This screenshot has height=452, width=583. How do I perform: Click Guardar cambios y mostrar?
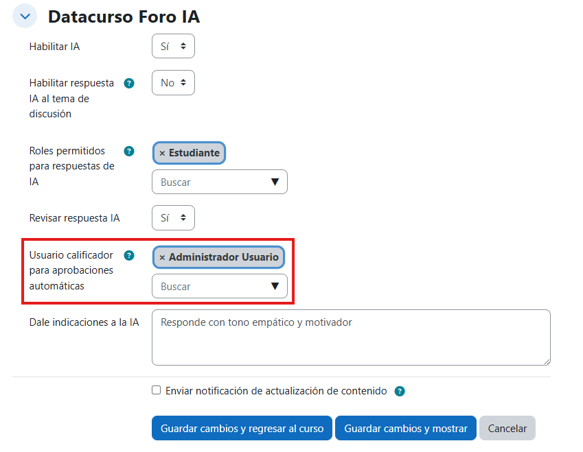pos(405,427)
